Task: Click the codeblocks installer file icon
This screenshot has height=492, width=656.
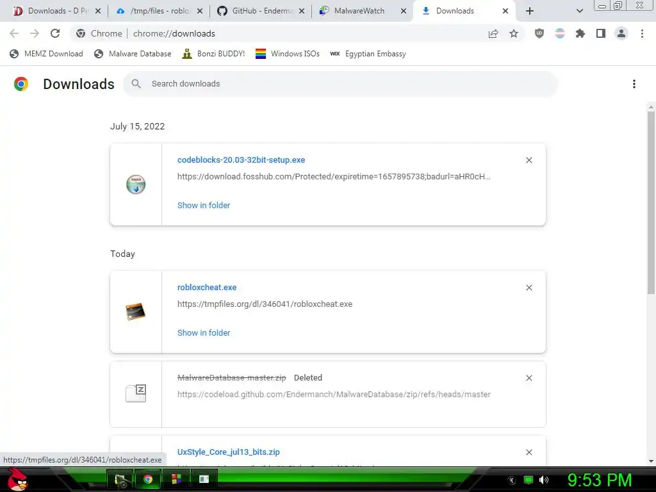Action: [x=136, y=184]
